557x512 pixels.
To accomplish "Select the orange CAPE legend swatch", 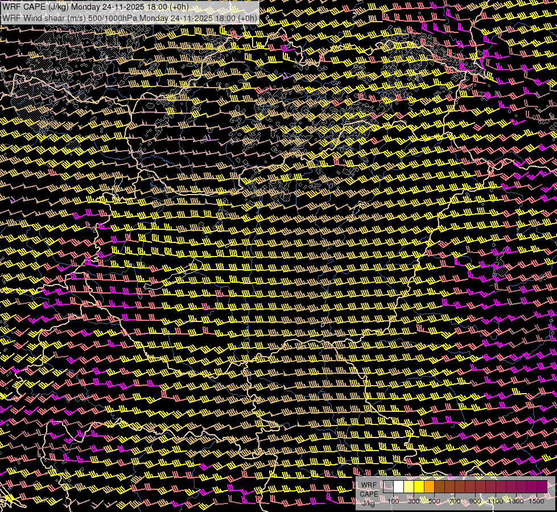I will click(x=429, y=486).
